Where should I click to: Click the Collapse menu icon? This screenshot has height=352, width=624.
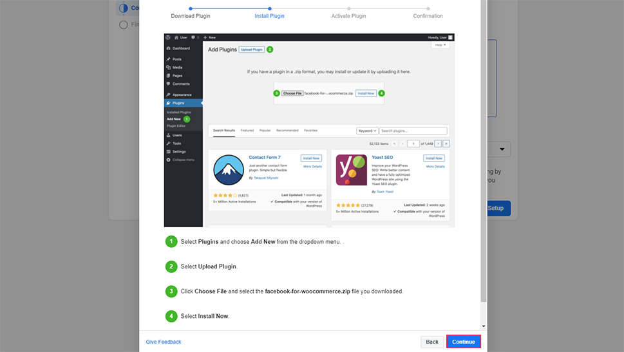coord(168,160)
